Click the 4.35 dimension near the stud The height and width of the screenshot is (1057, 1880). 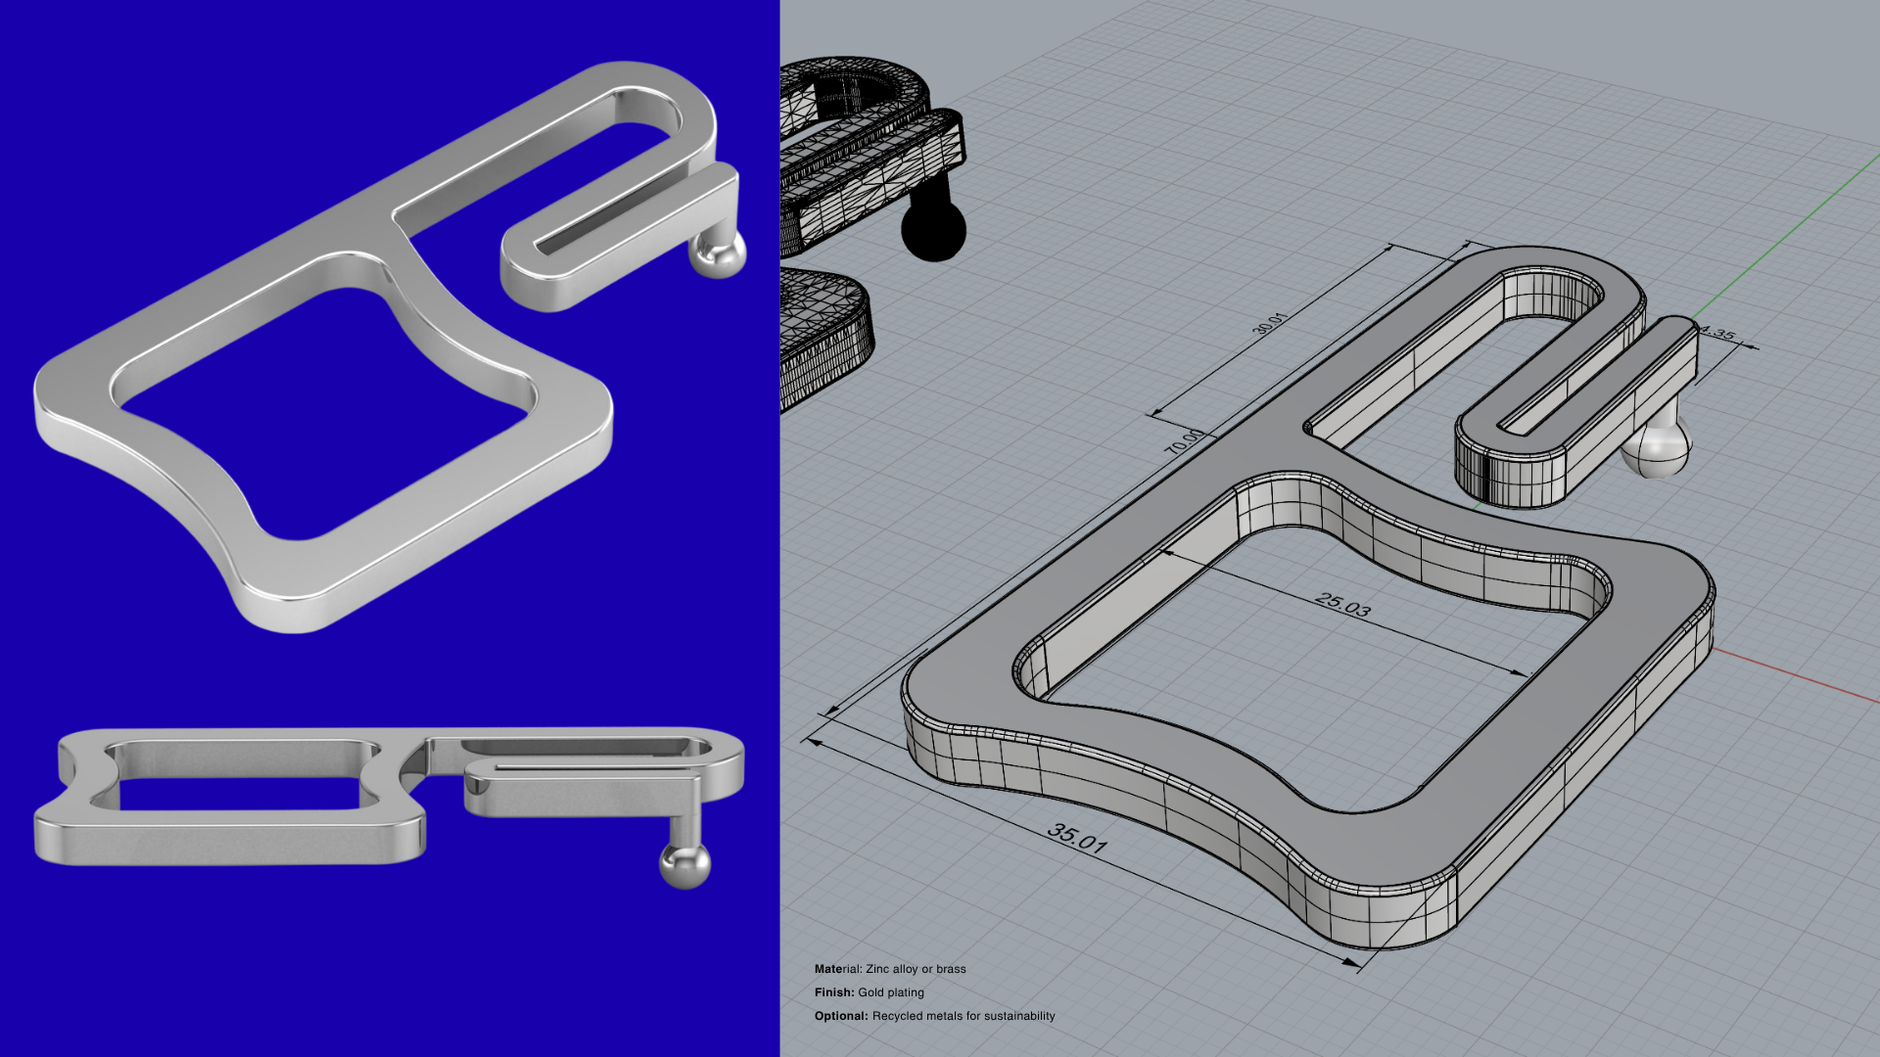[1716, 334]
